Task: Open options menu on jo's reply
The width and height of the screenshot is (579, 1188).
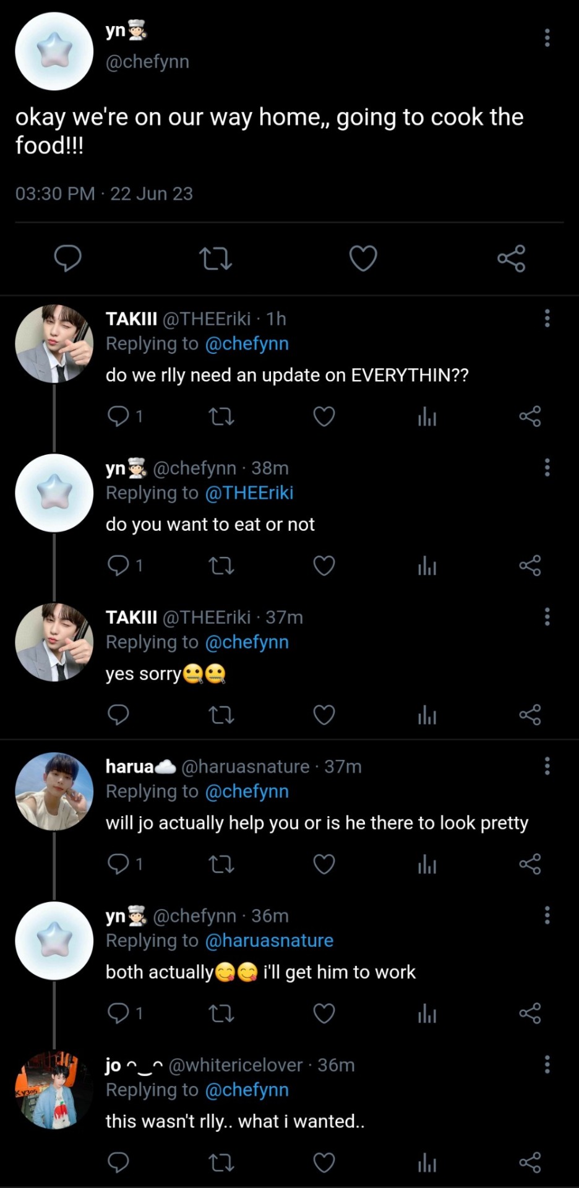Action: 547,1064
